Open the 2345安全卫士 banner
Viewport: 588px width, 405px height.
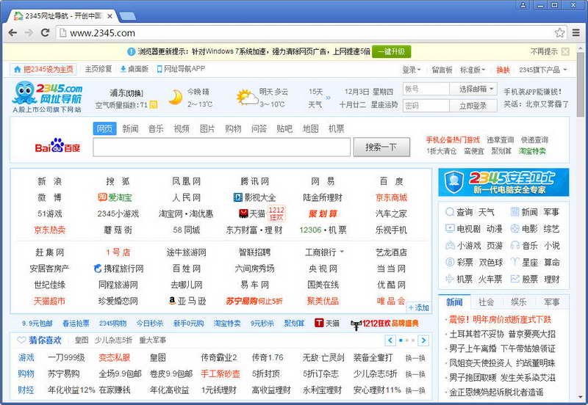pyautogui.click(x=503, y=182)
